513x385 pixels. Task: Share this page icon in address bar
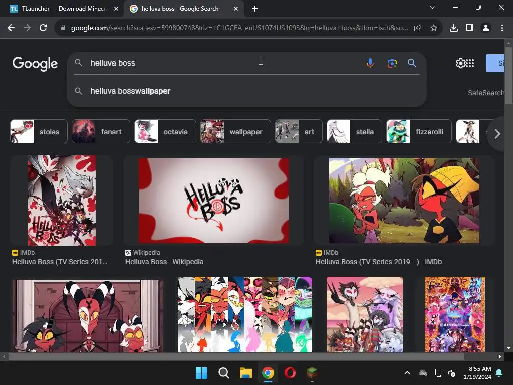coord(418,28)
